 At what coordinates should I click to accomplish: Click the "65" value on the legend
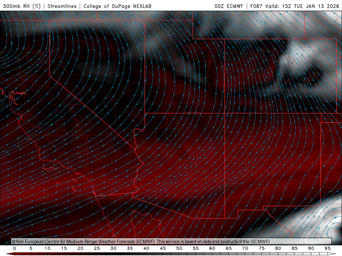click(229, 248)
